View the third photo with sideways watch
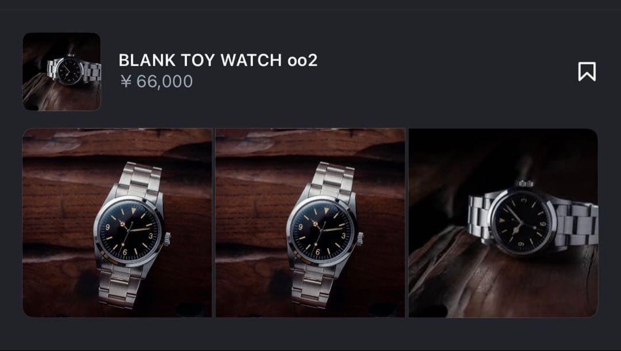 503,223
